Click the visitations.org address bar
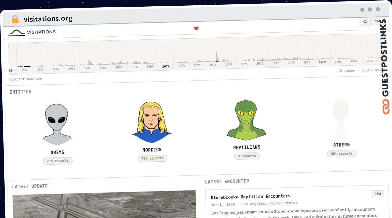Screen dimensions: 392x218 click(48, 19)
